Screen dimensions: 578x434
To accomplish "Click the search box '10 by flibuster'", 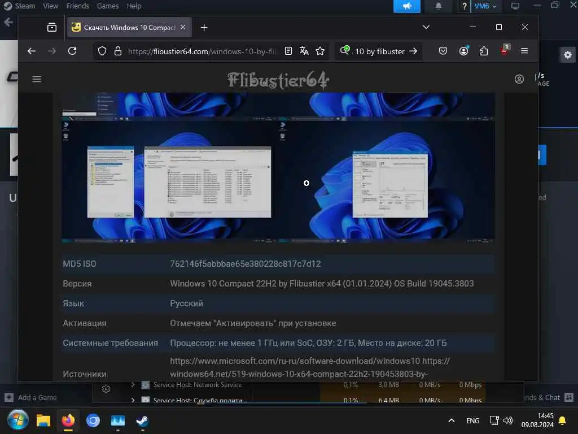I will 380,51.
